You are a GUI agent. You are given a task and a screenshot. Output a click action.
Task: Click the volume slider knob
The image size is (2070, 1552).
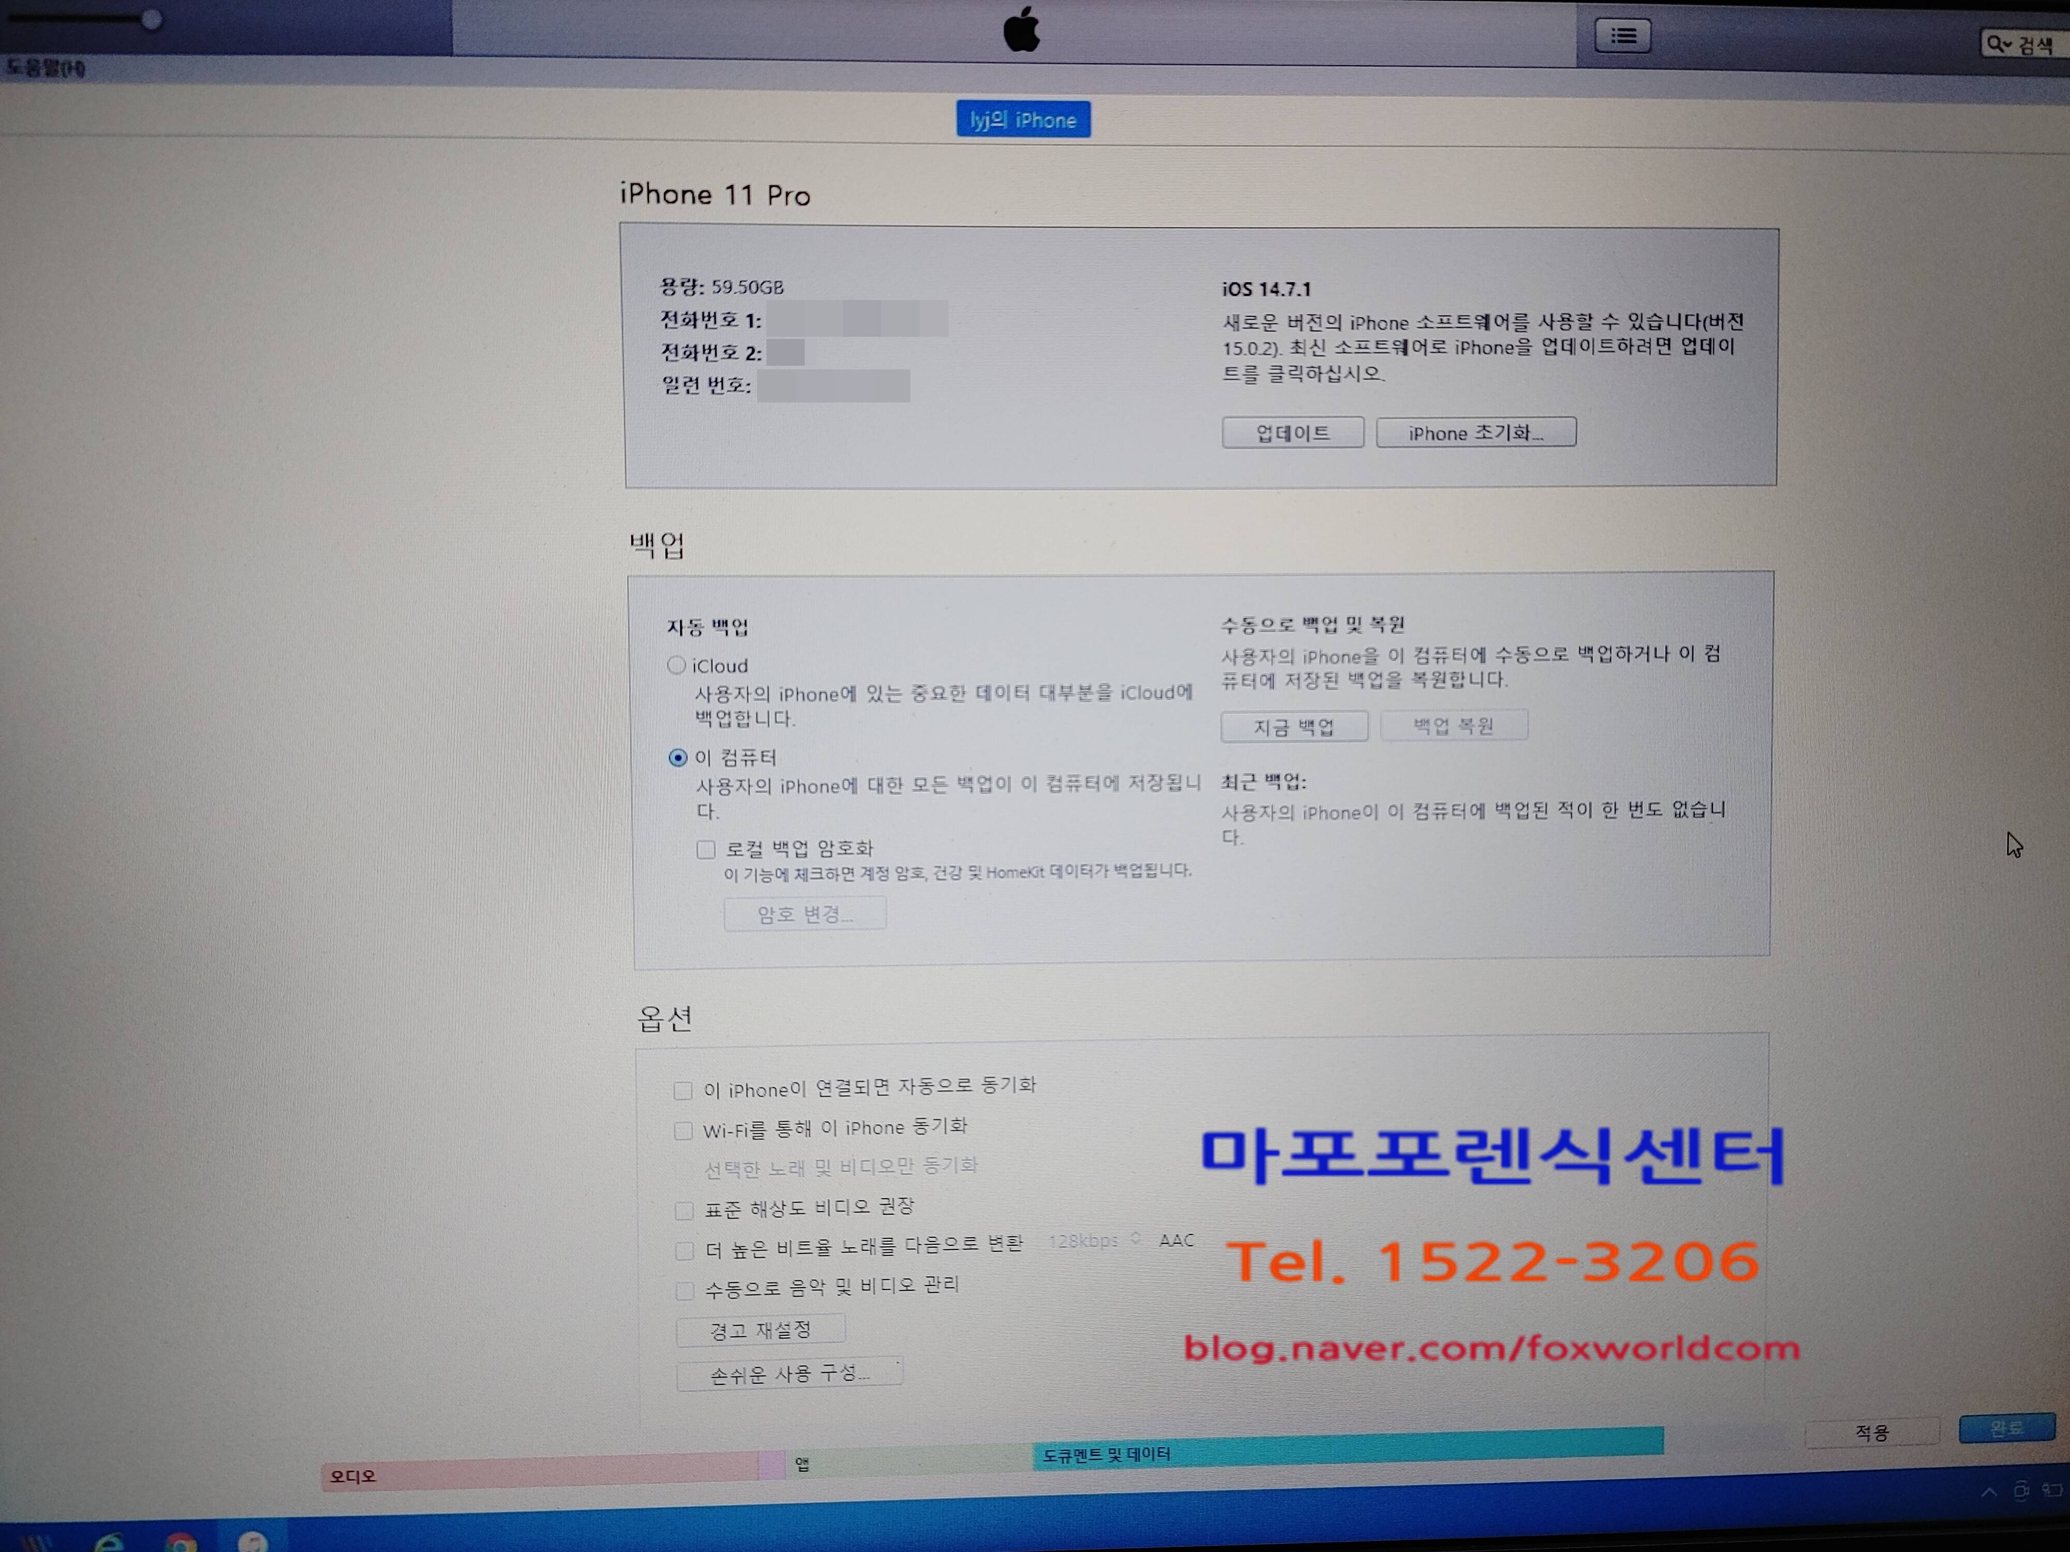pyautogui.click(x=151, y=20)
